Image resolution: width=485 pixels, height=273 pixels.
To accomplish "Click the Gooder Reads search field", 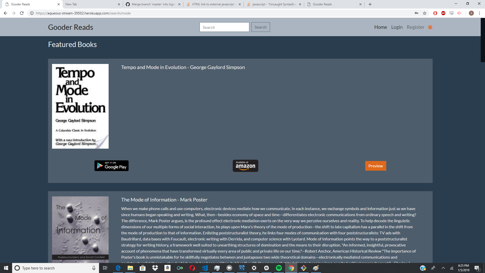I will [x=224, y=27].
